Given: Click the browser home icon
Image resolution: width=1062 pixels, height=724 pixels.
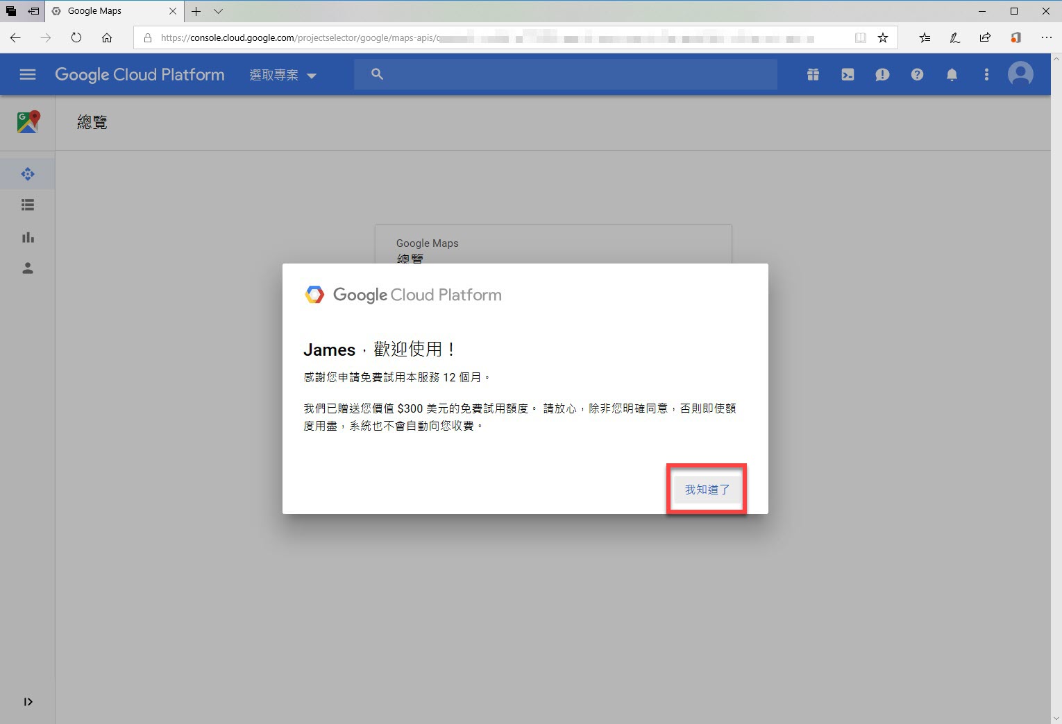Looking at the screenshot, I should 107,37.
